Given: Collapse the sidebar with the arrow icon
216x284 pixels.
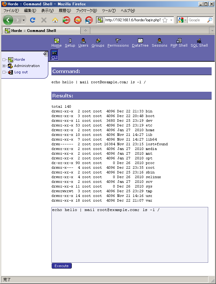Looking at the screenshot, I should [x=45, y=54].
